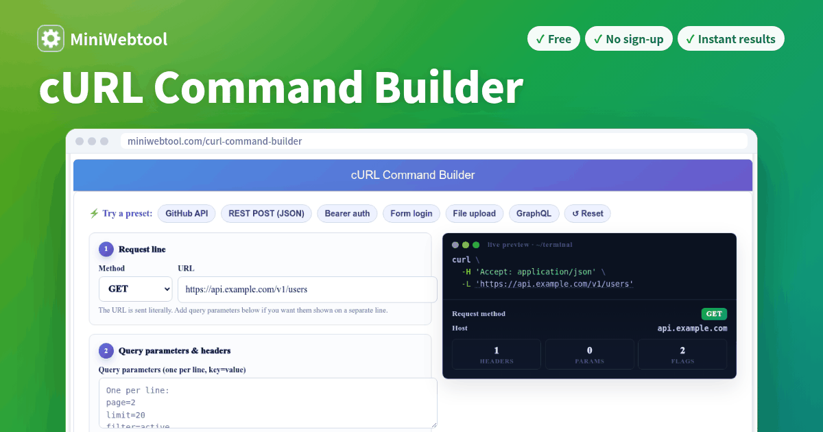Click the Query parameters & headers heading
The height and width of the screenshot is (432, 823).
click(x=175, y=351)
